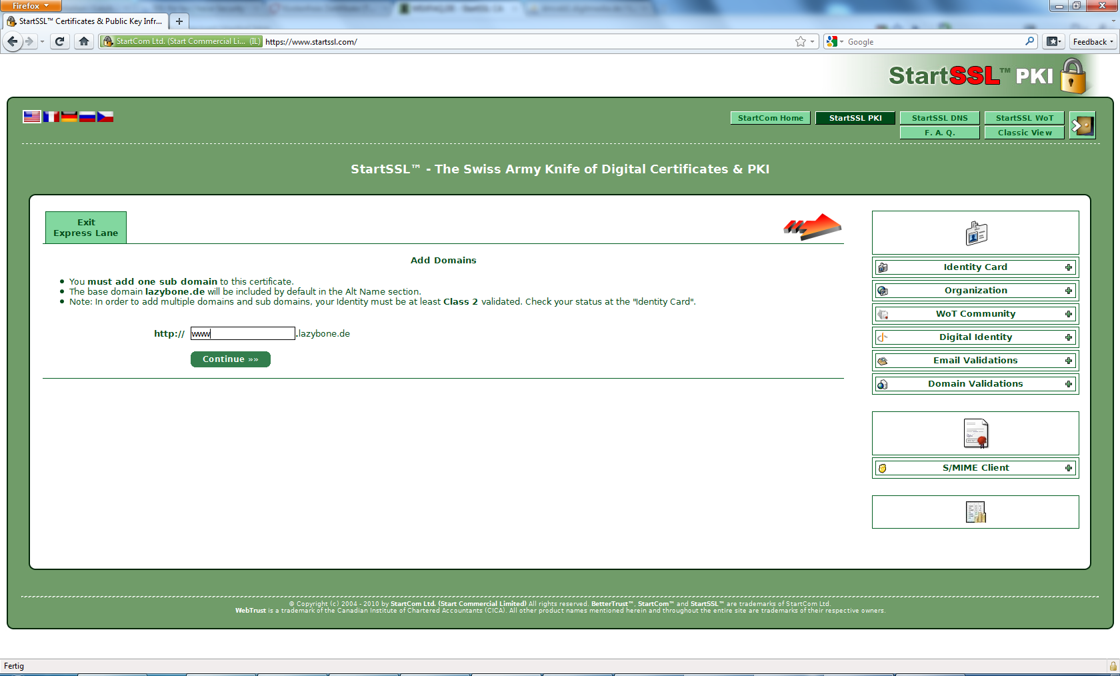Click the Identity Card row icon
Image resolution: width=1120 pixels, height=676 pixels.
(883, 267)
